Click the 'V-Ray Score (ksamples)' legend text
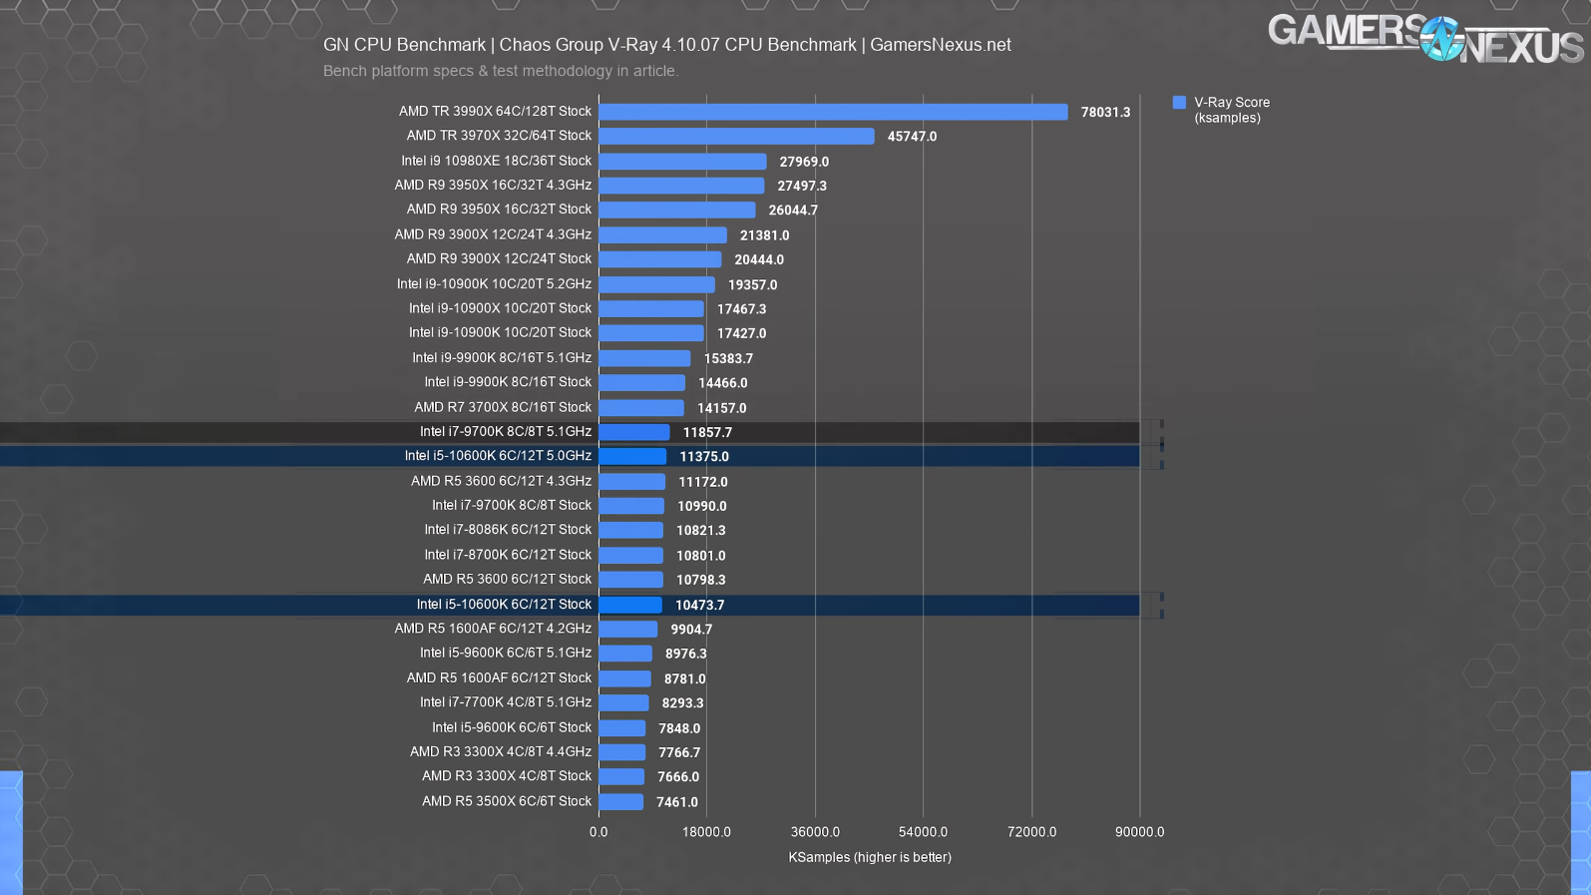 1232,110
